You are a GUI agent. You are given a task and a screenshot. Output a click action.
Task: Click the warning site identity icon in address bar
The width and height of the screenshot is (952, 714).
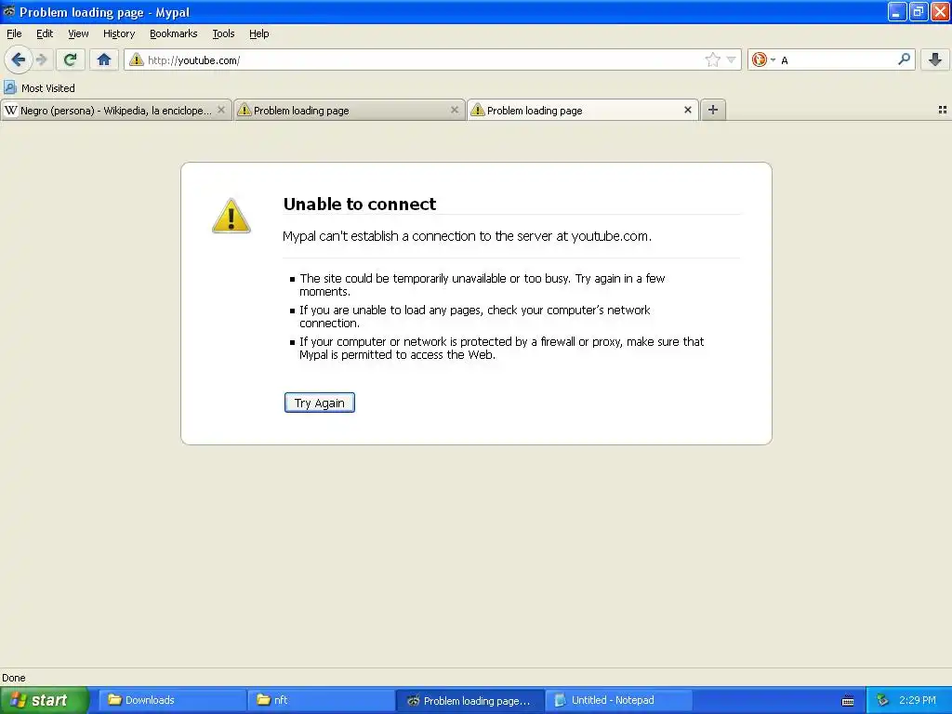[136, 59]
